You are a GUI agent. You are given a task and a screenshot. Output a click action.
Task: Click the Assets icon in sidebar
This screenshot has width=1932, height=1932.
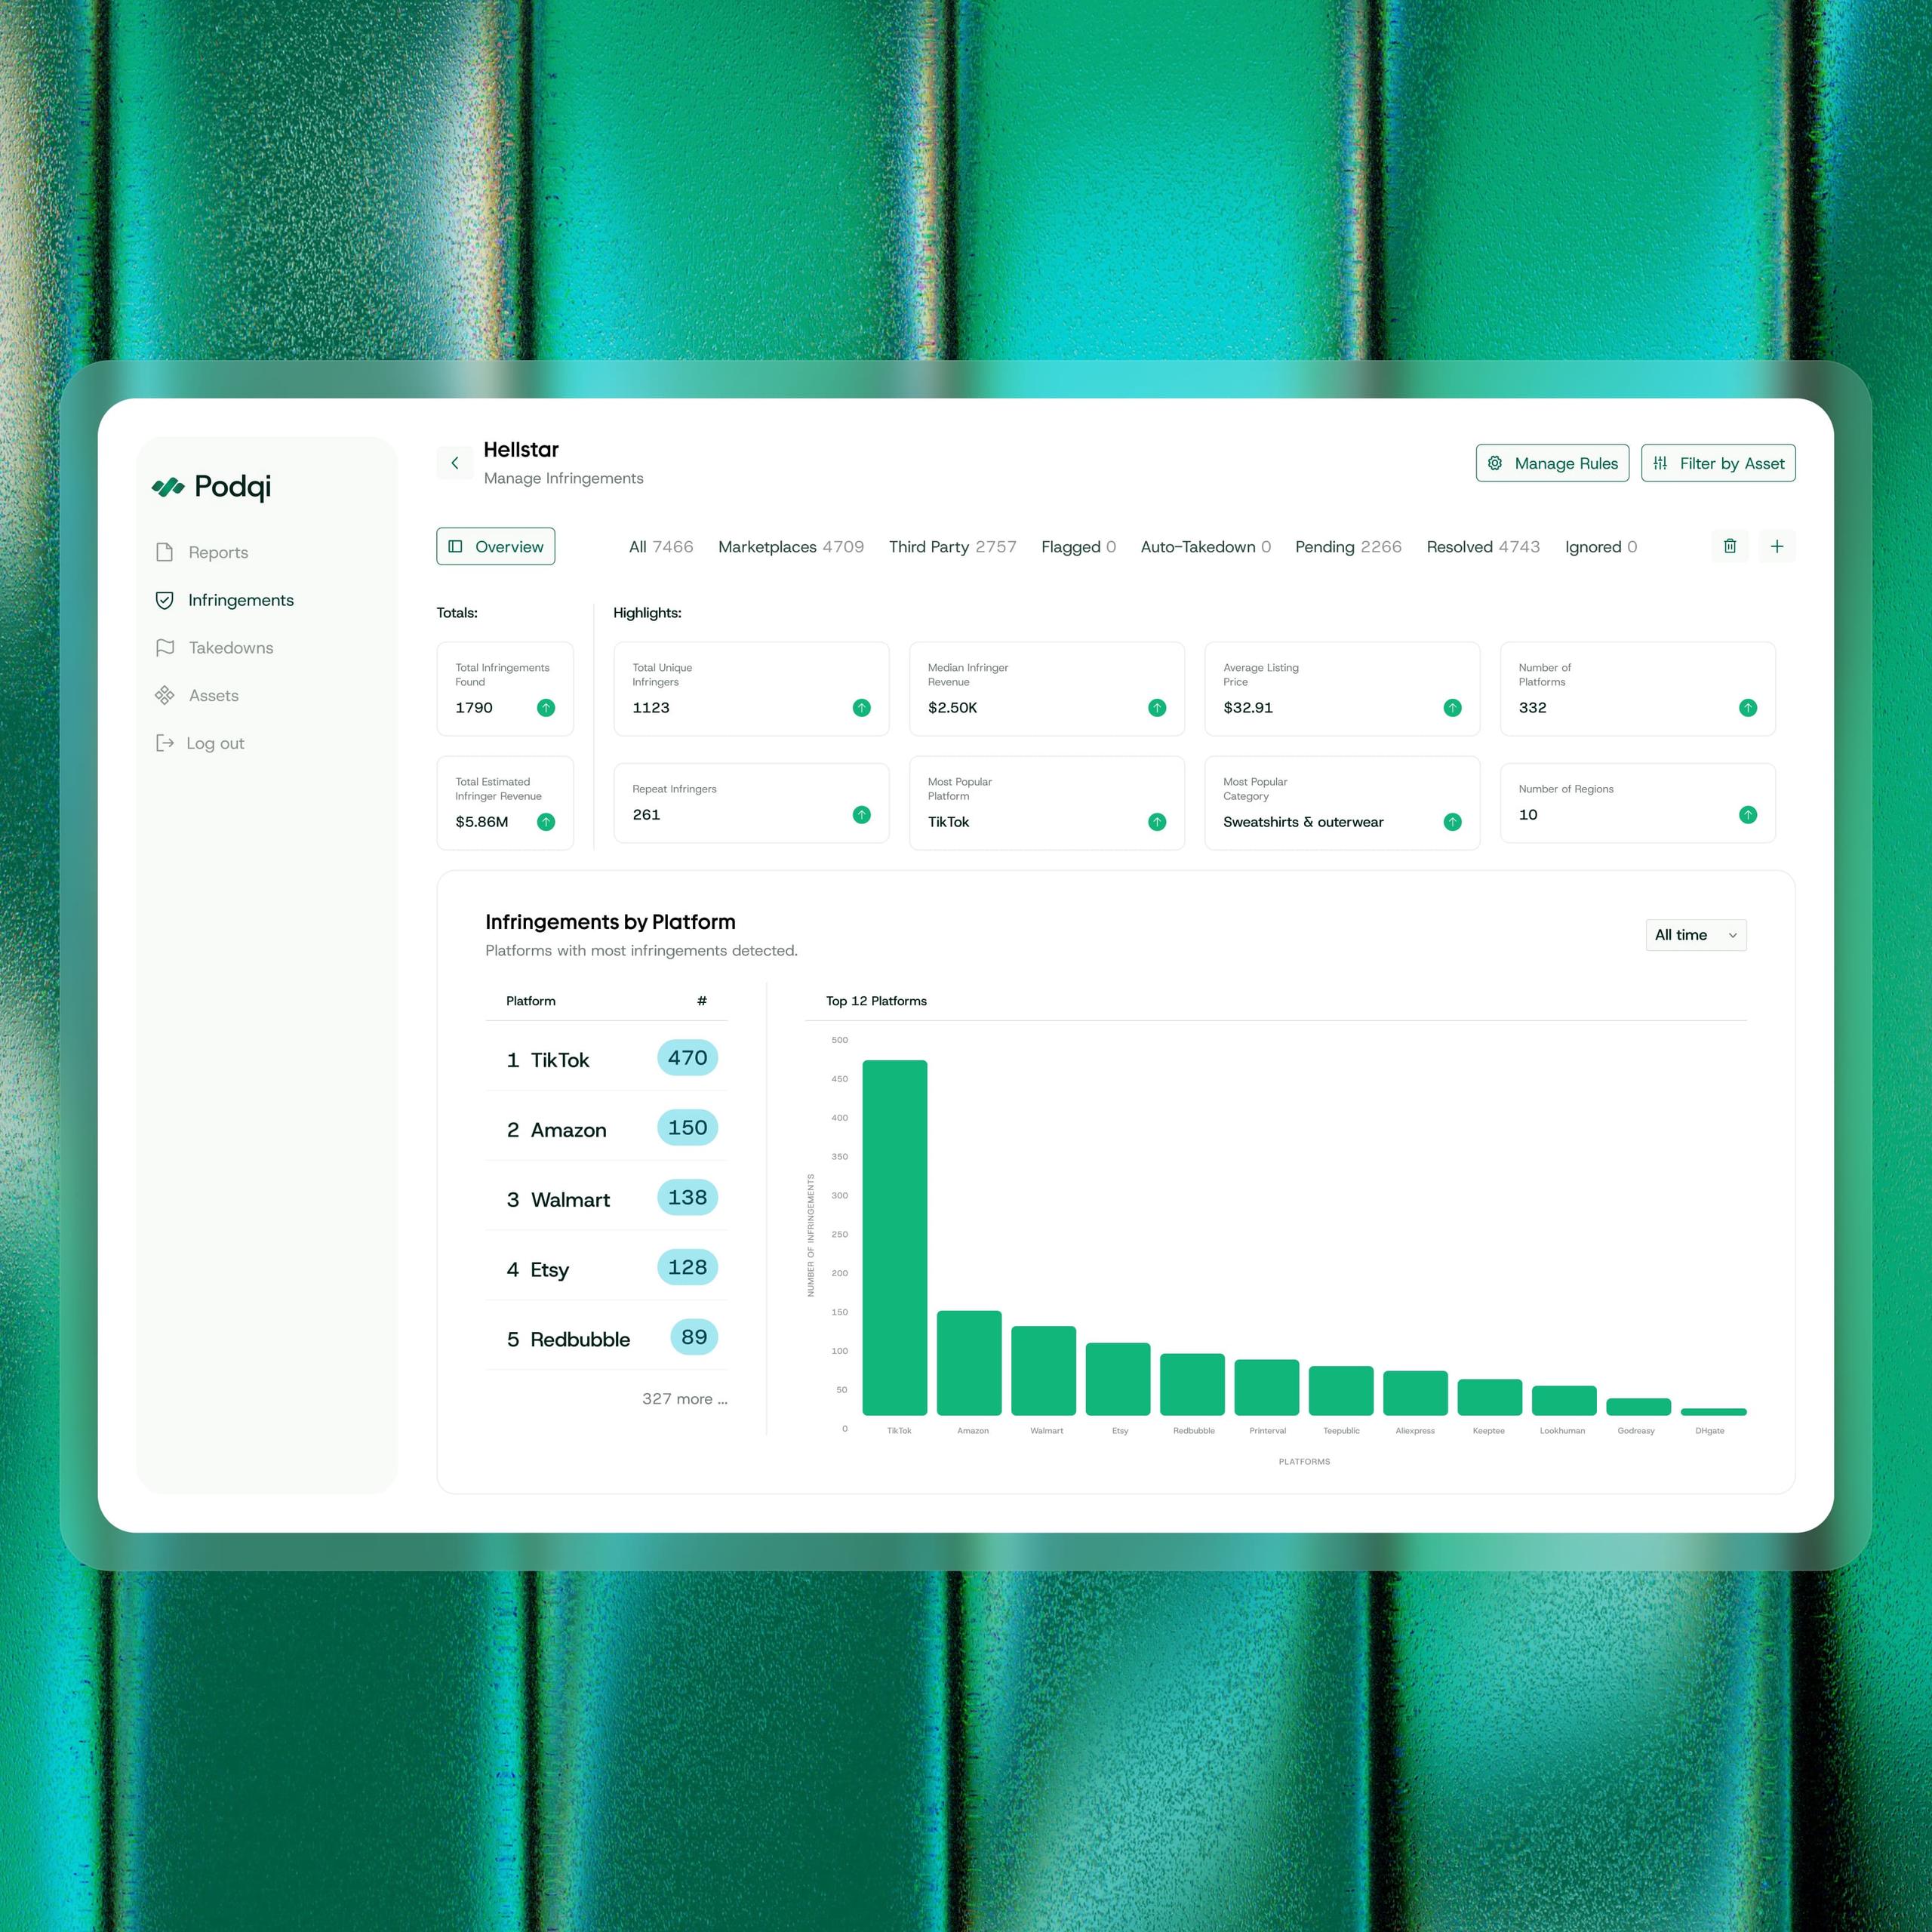click(x=165, y=695)
